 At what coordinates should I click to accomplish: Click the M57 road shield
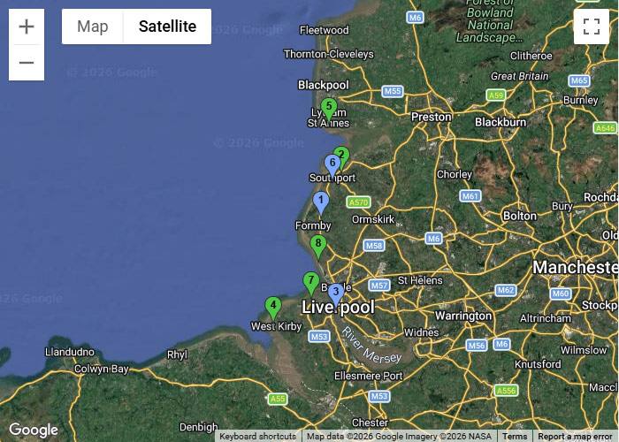pos(379,285)
